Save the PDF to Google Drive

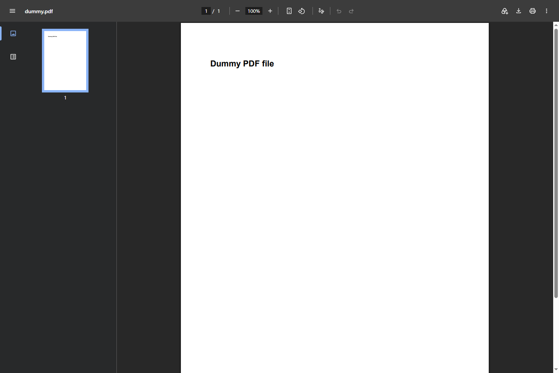505,11
